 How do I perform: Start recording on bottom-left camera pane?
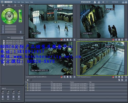point(62,77)
